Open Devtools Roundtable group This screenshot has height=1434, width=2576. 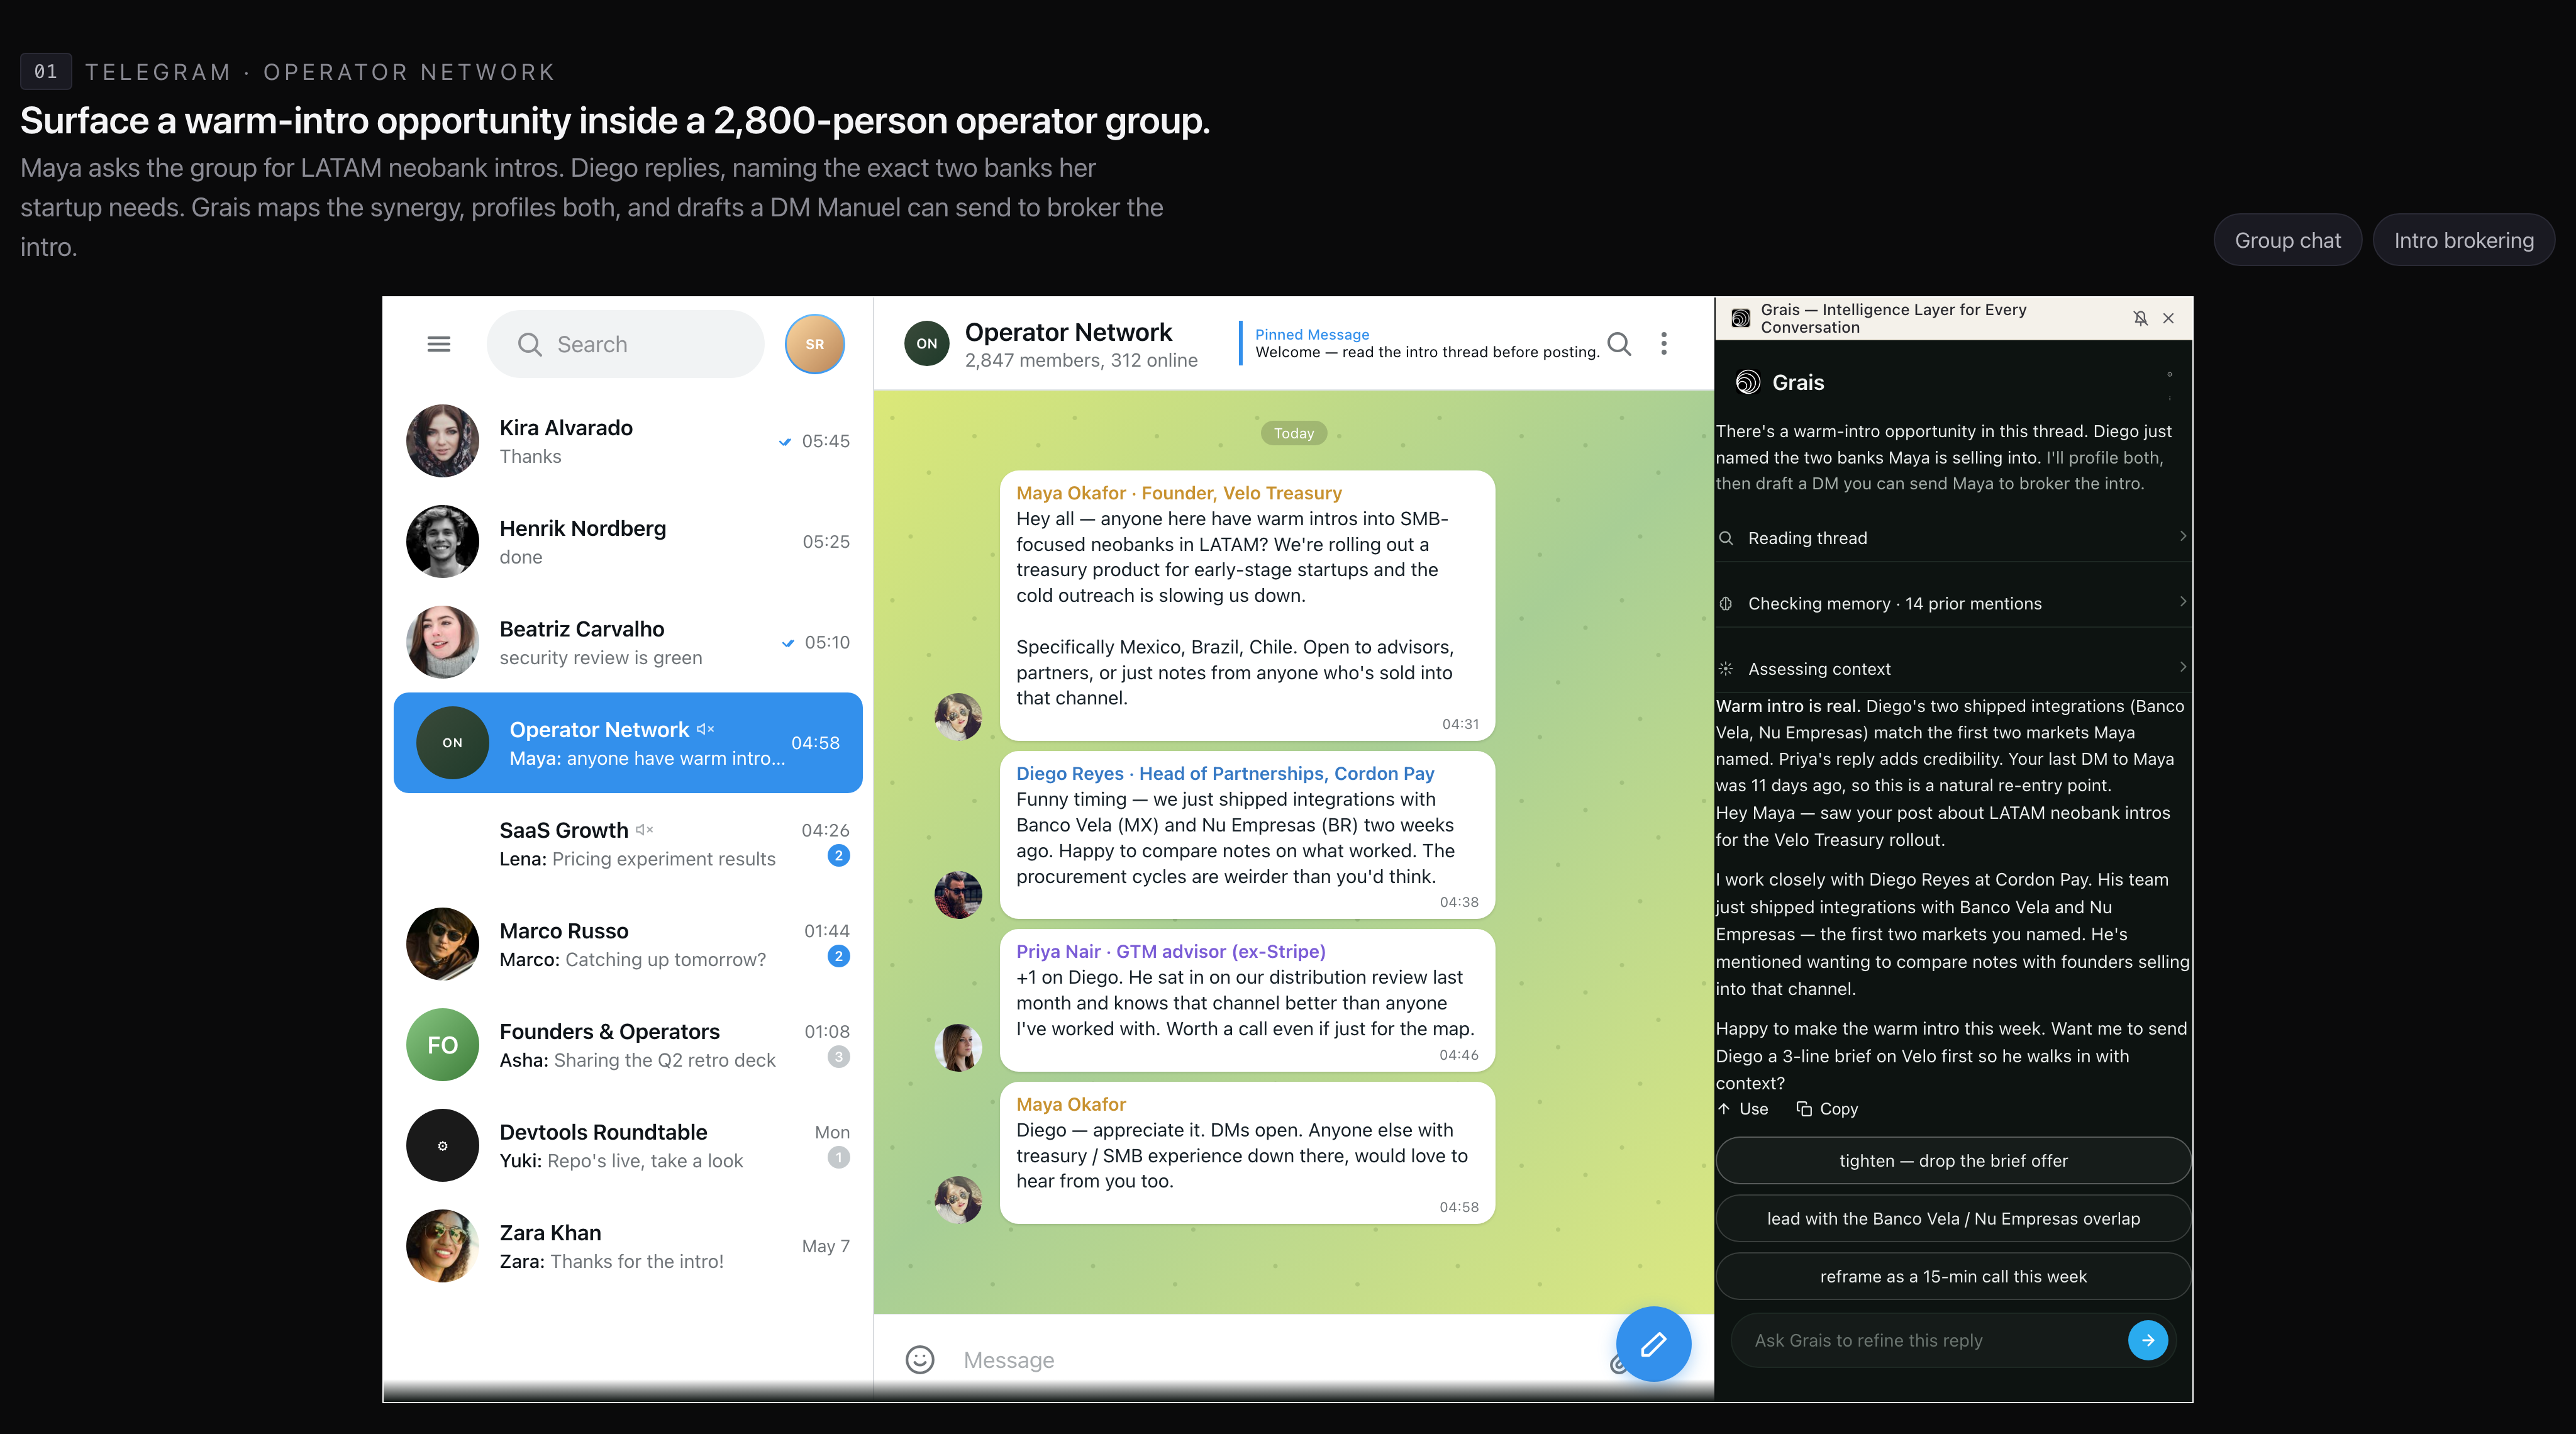point(628,1146)
